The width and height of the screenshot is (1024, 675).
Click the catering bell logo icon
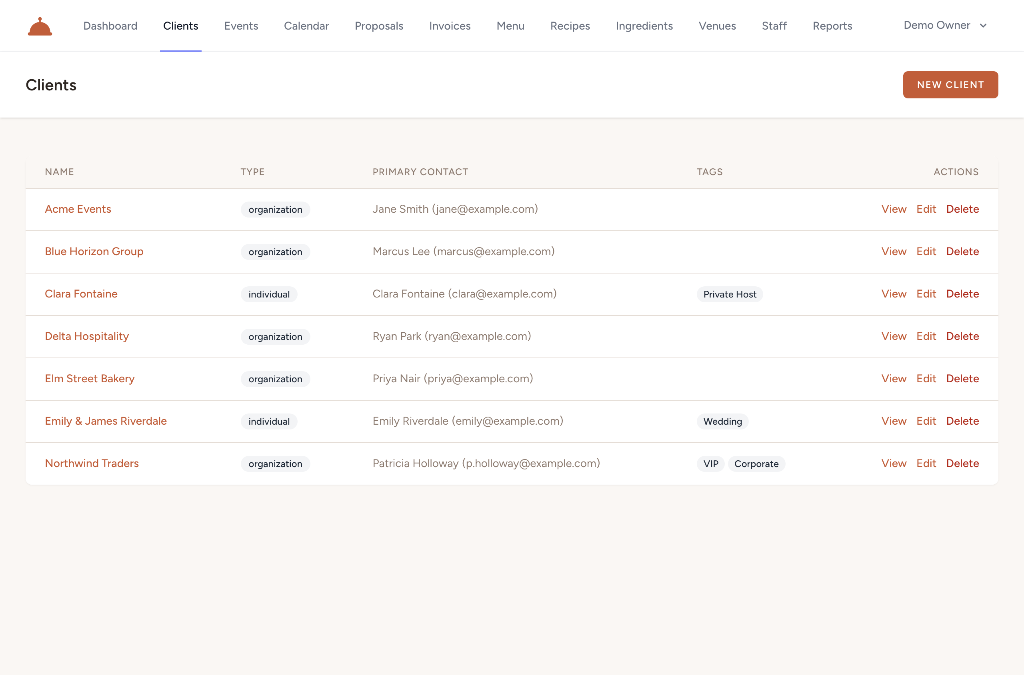click(x=40, y=26)
